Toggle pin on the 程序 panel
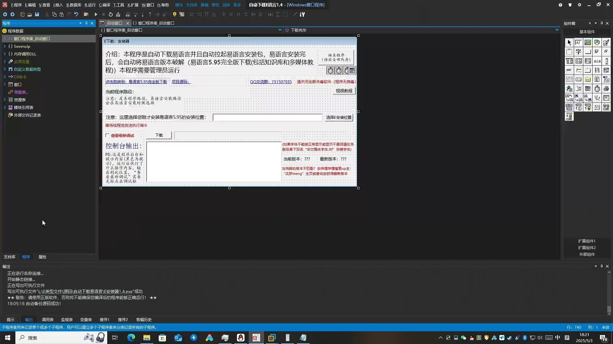The image size is (613, 344). click(x=86, y=23)
